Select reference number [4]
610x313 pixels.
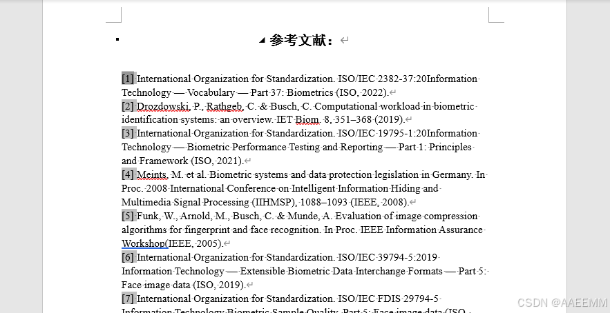tap(128, 174)
